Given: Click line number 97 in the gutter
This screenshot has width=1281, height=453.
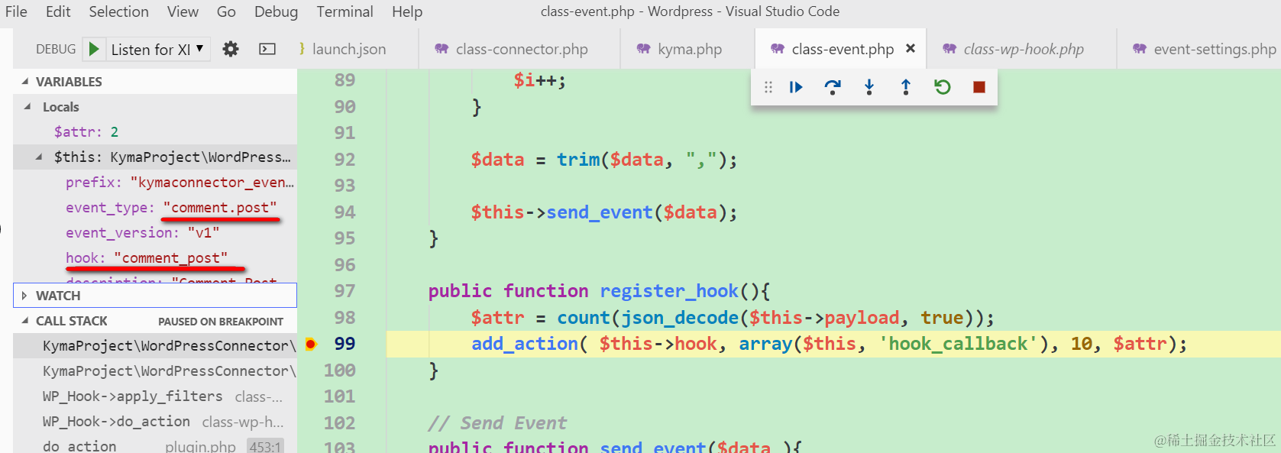Looking at the screenshot, I should [345, 291].
